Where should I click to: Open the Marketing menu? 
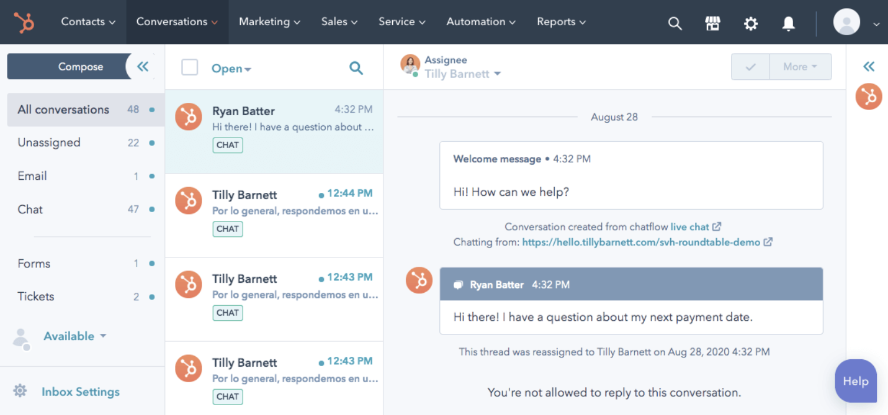(x=269, y=22)
